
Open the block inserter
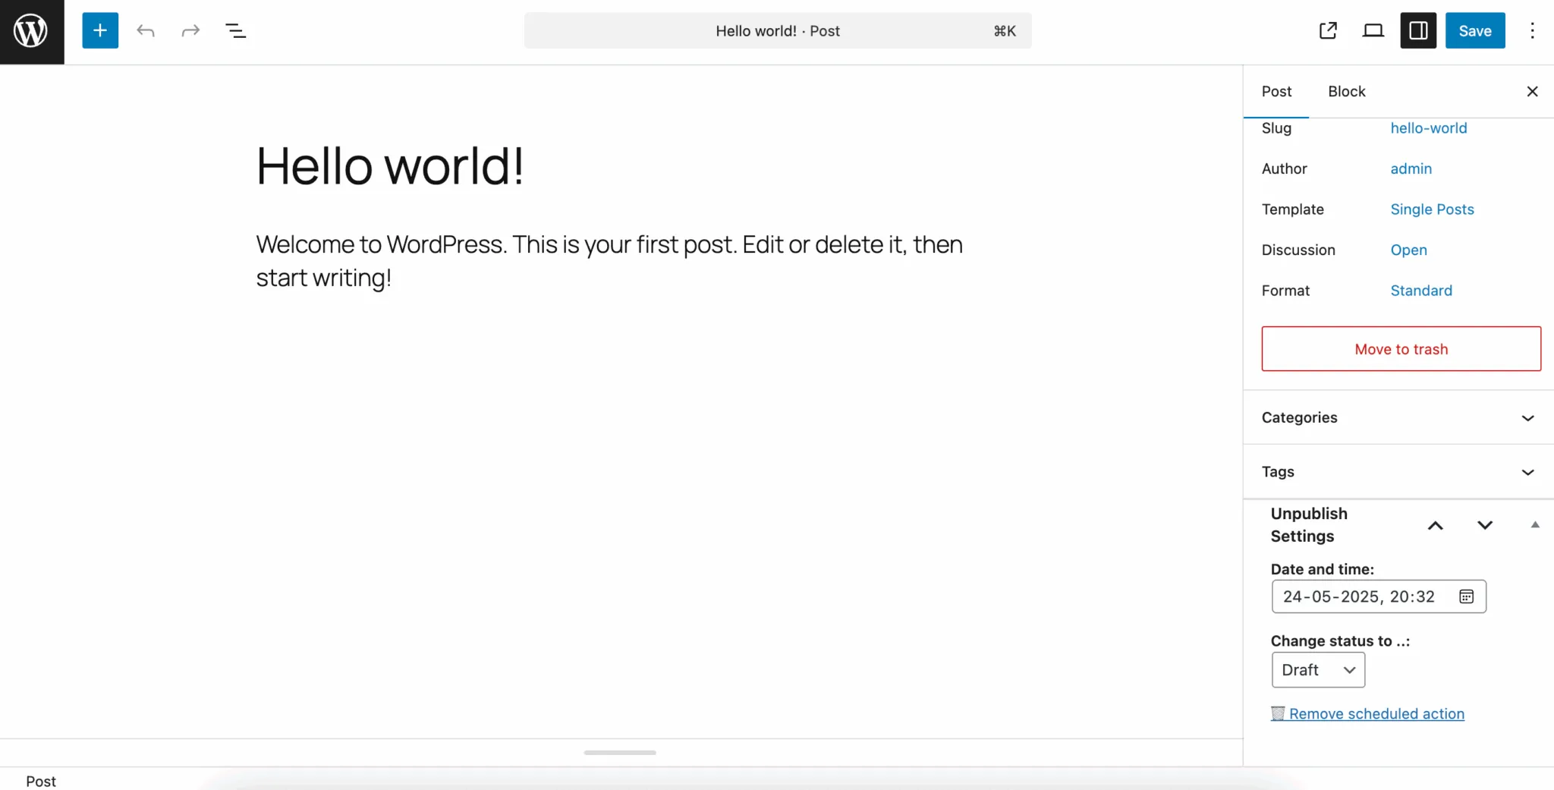click(x=99, y=30)
